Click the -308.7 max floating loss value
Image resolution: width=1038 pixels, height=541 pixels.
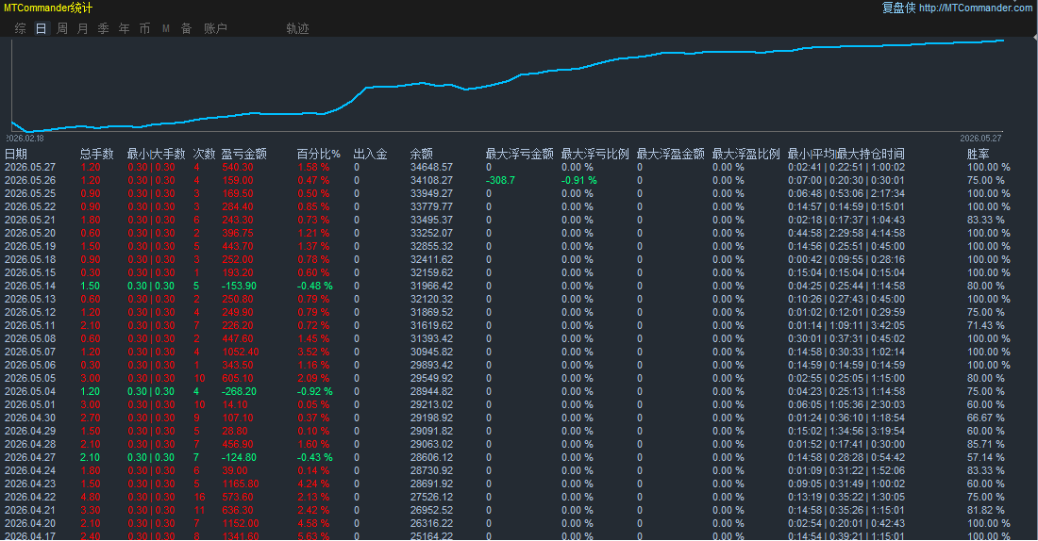point(500,181)
